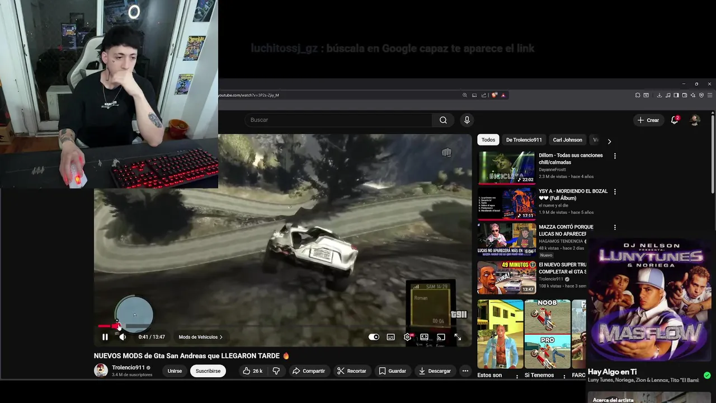This screenshot has width=716, height=403.
Task: Open the YouTube account avatar menu
Action: (695, 120)
